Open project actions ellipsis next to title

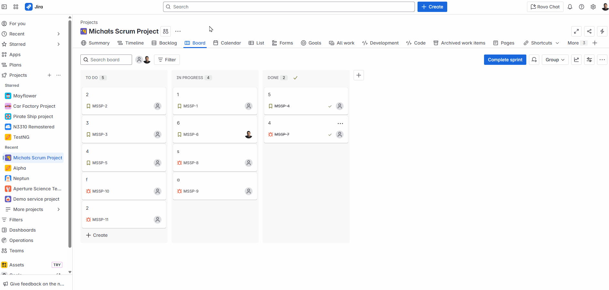pyautogui.click(x=178, y=31)
